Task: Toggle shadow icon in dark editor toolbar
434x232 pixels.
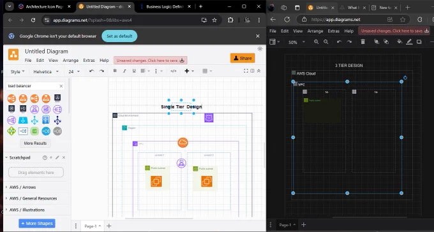Action: point(419,42)
